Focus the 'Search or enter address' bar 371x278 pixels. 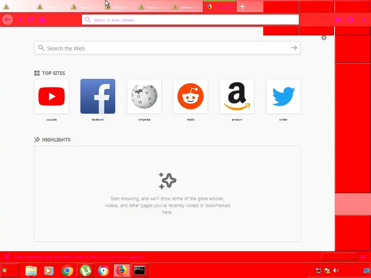coord(190,20)
